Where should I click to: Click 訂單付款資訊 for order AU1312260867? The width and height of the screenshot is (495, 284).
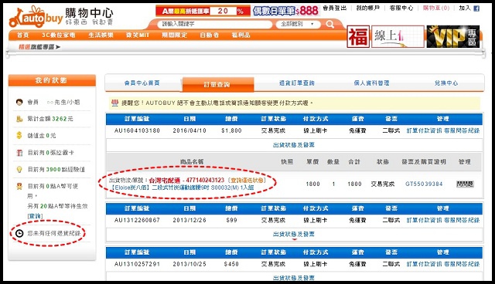[x=424, y=220]
